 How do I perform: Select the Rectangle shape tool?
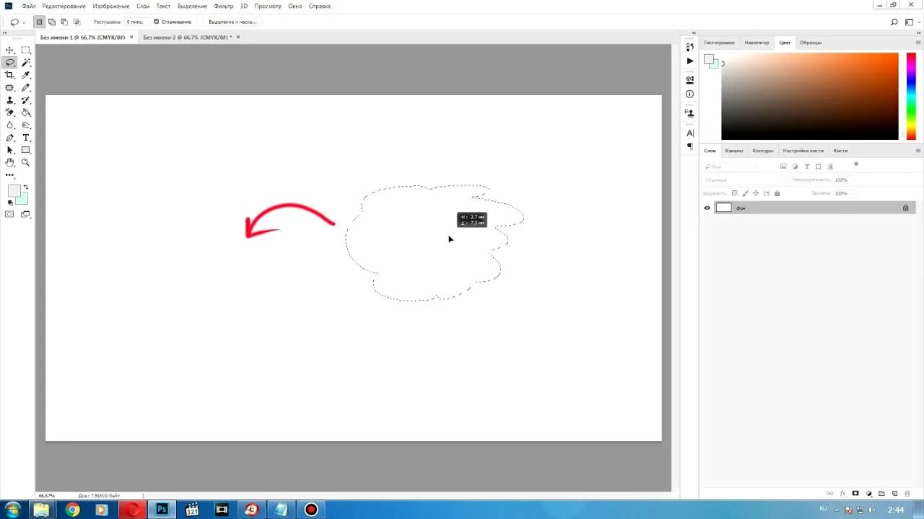point(26,150)
